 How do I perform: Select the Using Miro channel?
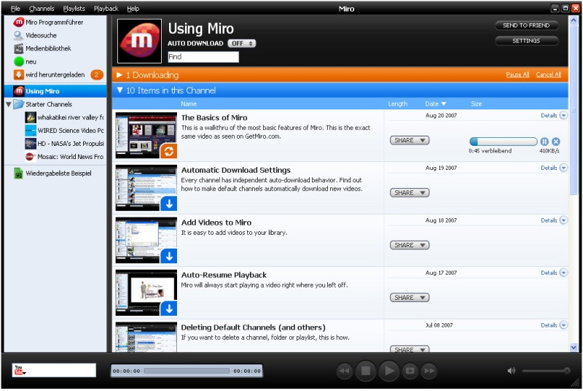click(x=55, y=91)
